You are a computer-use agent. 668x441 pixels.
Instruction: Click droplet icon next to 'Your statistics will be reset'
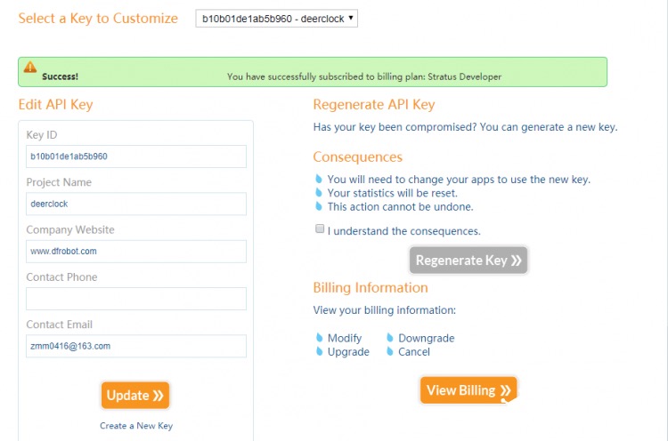tap(318, 193)
